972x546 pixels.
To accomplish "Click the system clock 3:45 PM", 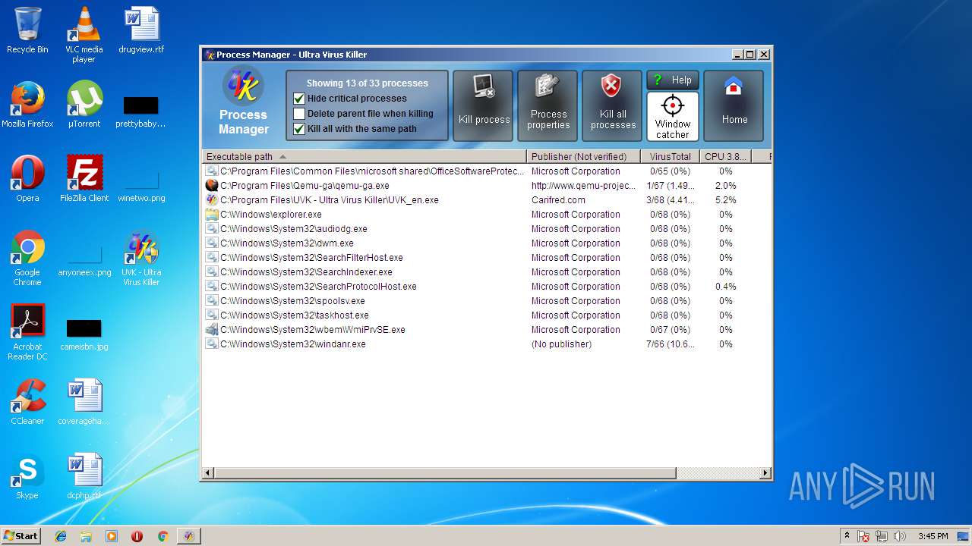I will 933,536.
